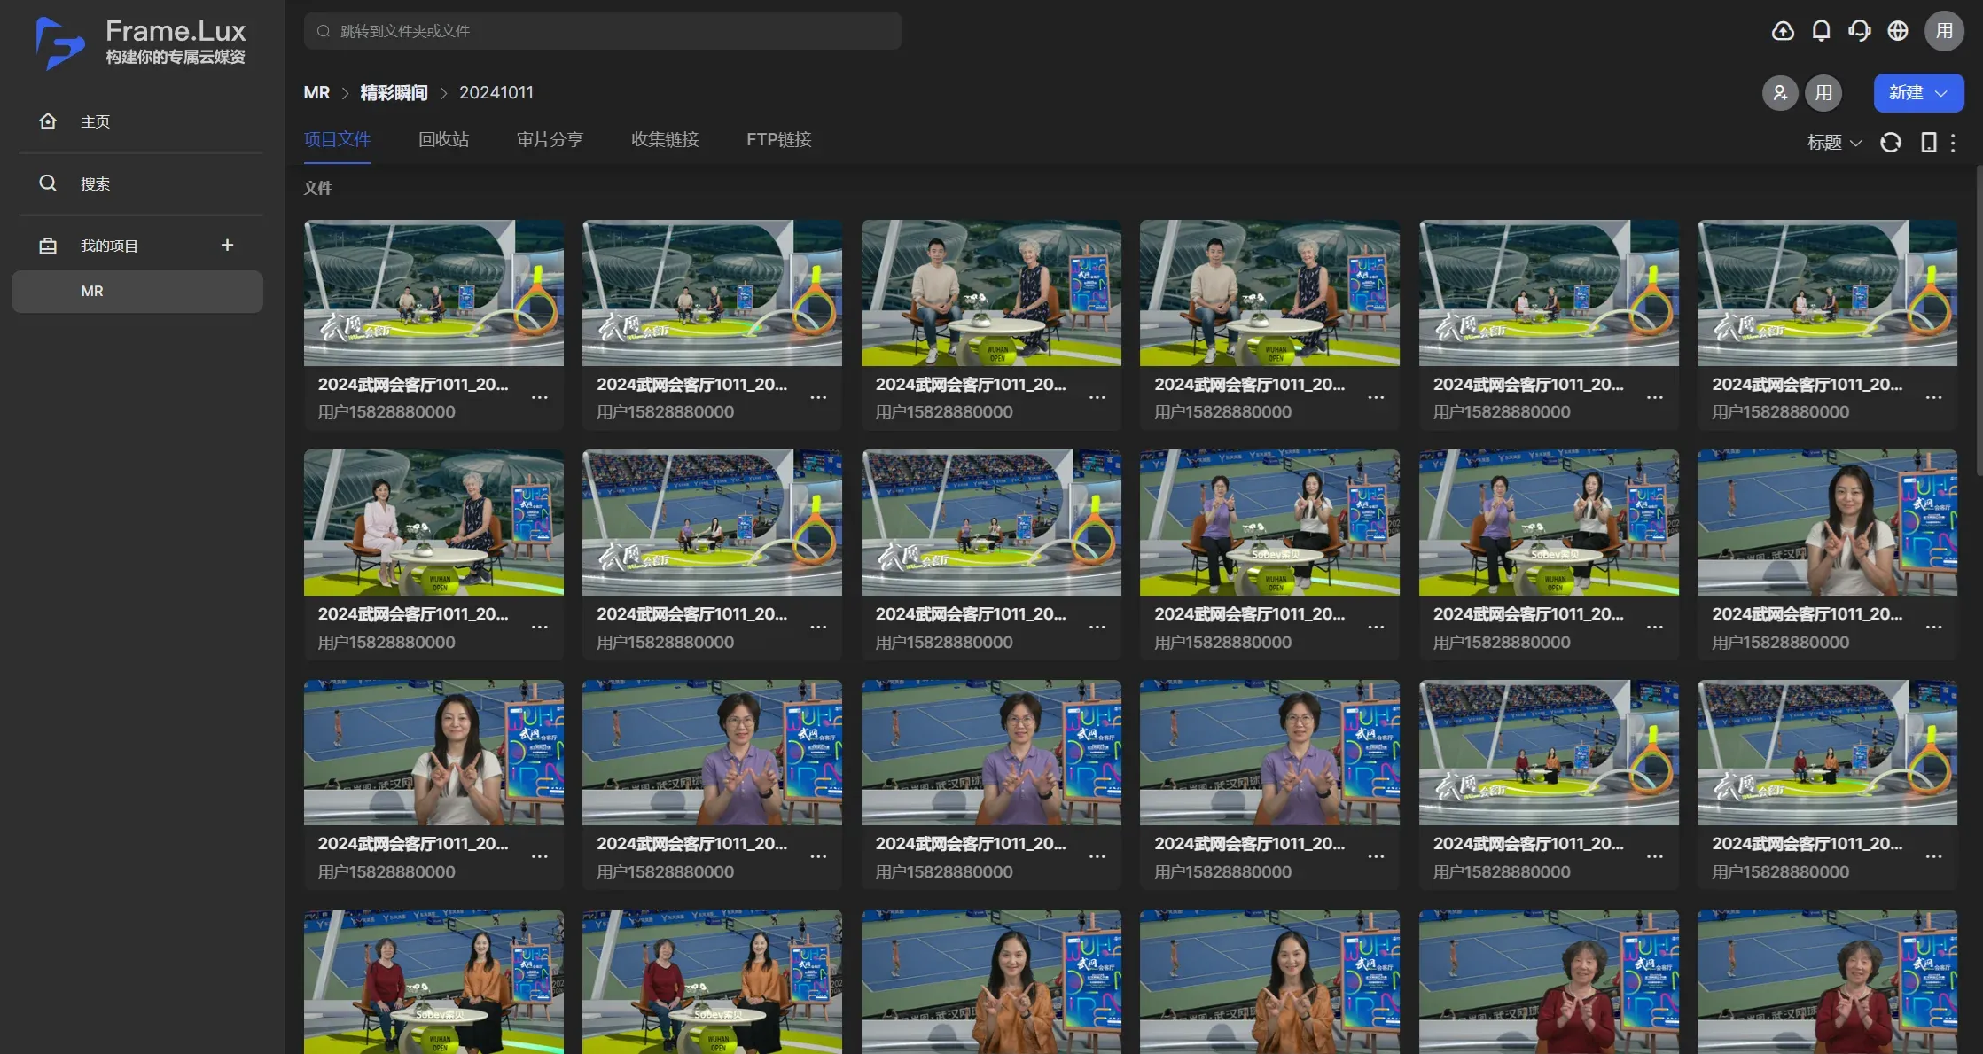
Task: Click the globe language icon
Action: tap(1897, 31)
